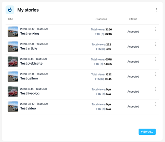Click the Status column header
The height and width of the screenshot is (142, 165).
click(133, 19)
